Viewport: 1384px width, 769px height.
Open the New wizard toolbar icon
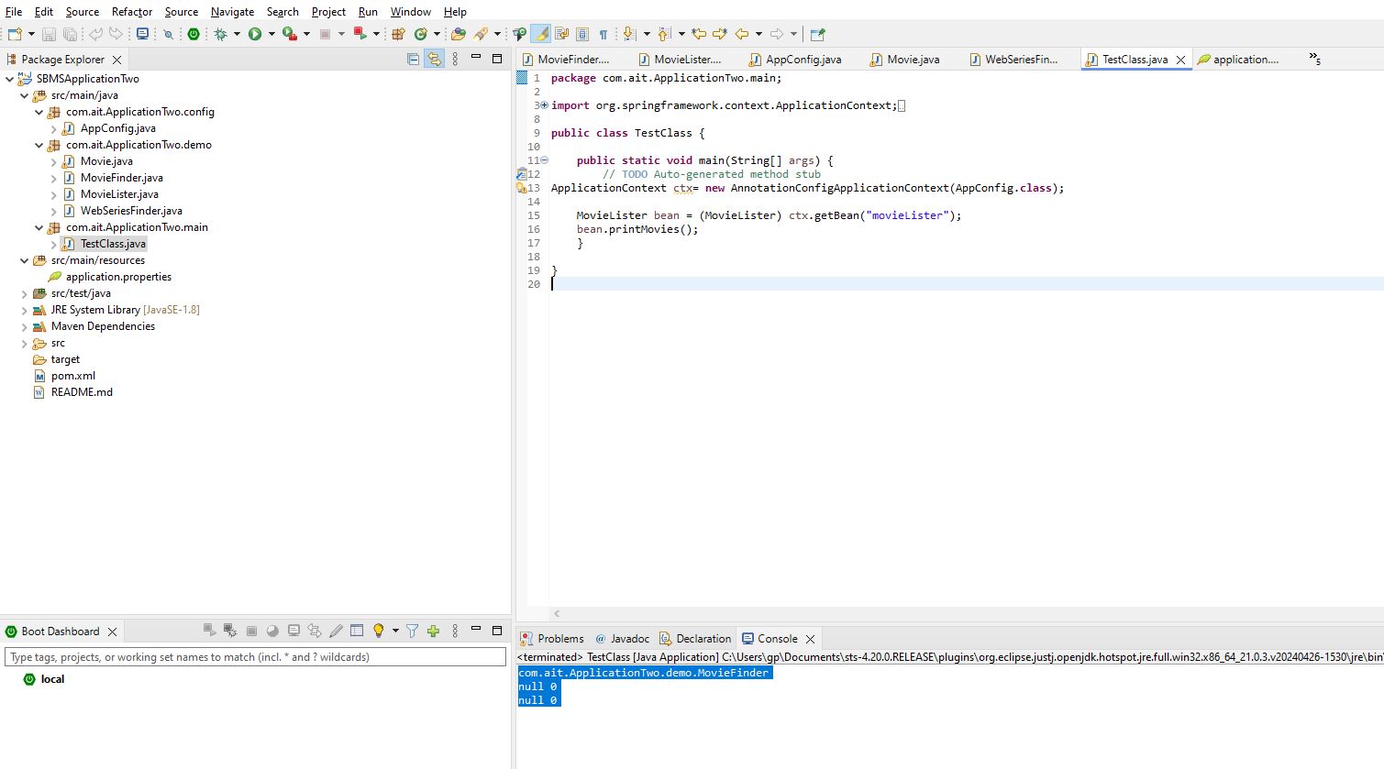[15, 34]
